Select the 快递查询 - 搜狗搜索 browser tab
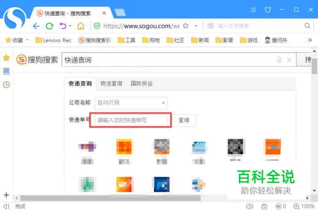318x211 pixels. click(x=71, y=13)
